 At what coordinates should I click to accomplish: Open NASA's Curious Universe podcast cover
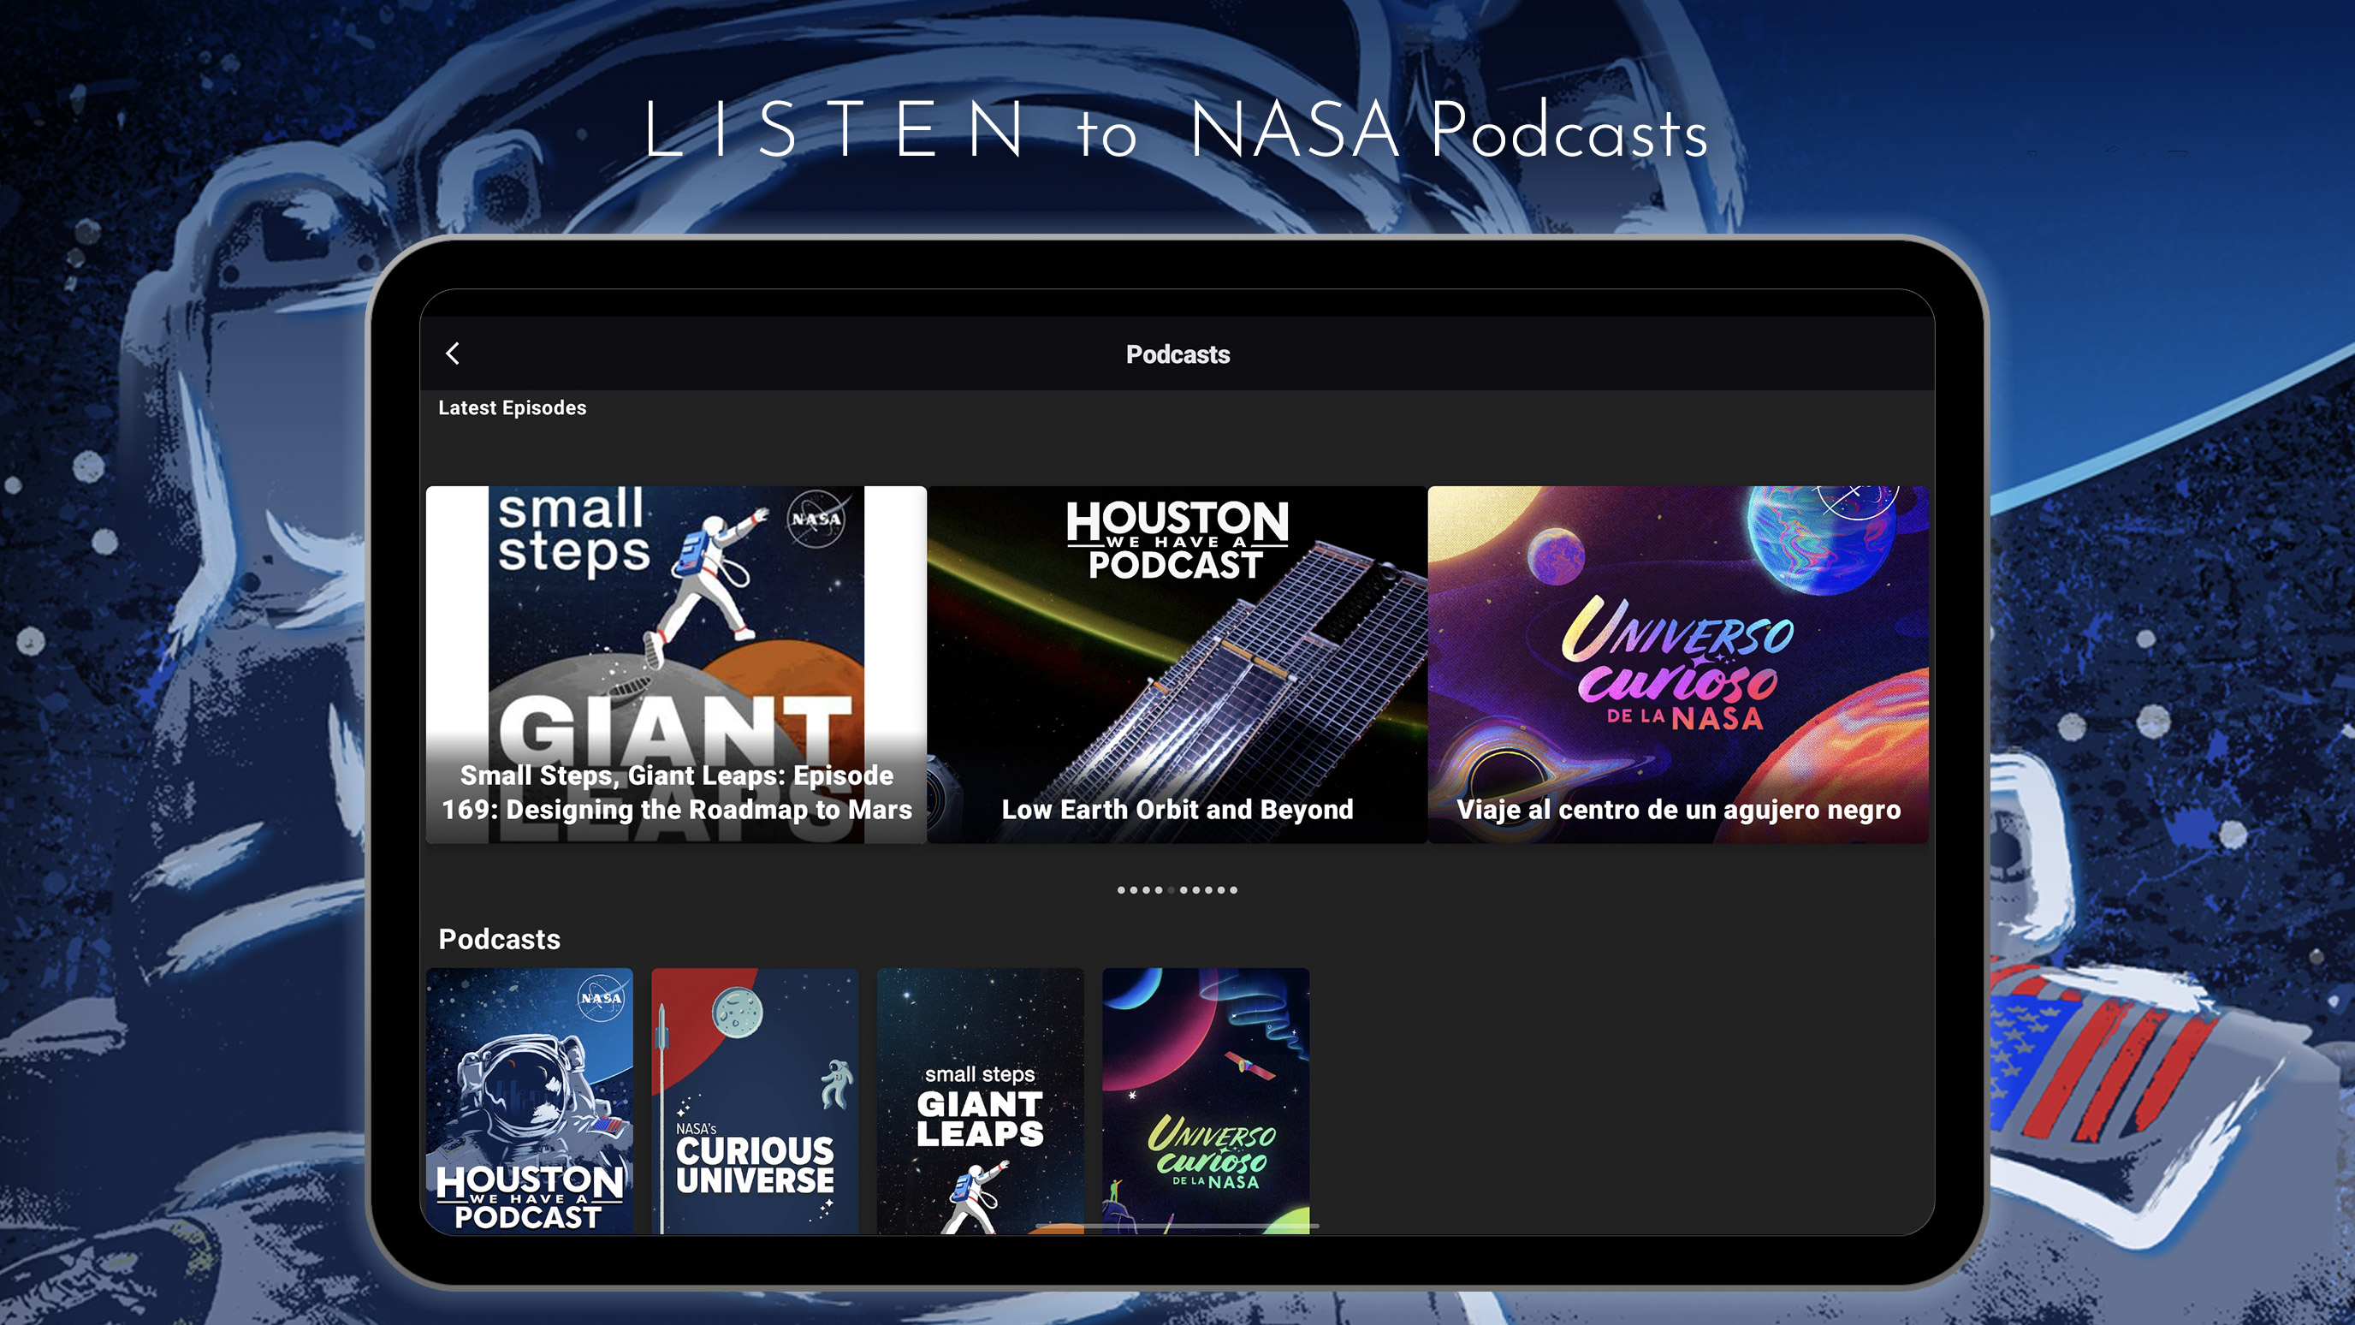coord(754,1100)
